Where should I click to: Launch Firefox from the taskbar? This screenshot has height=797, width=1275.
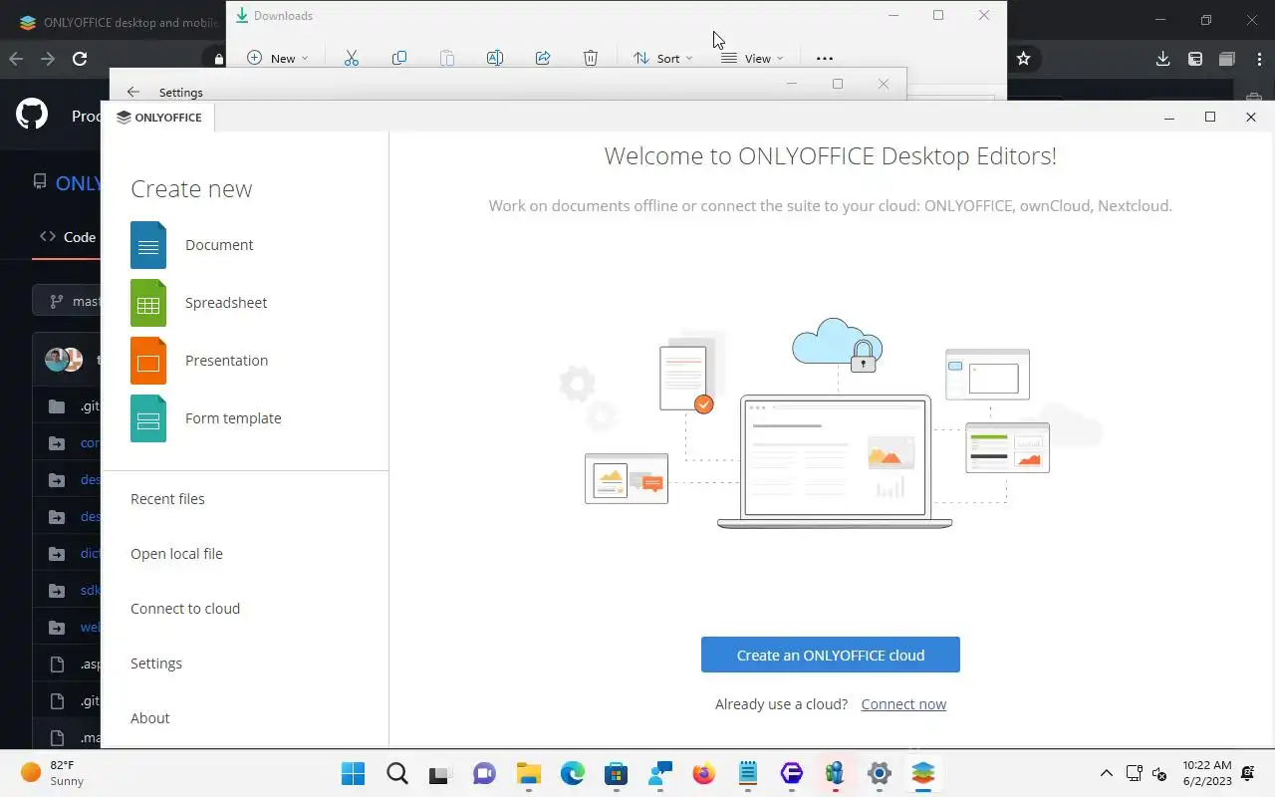[703, 773]
